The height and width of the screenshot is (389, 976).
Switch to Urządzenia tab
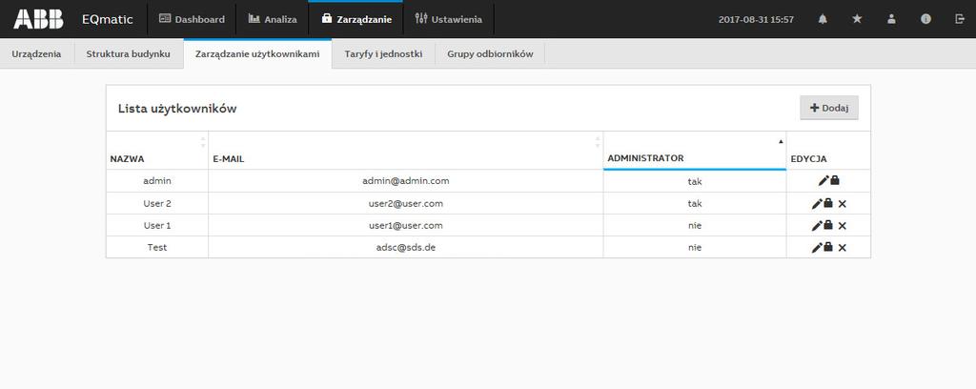point(37,54)
